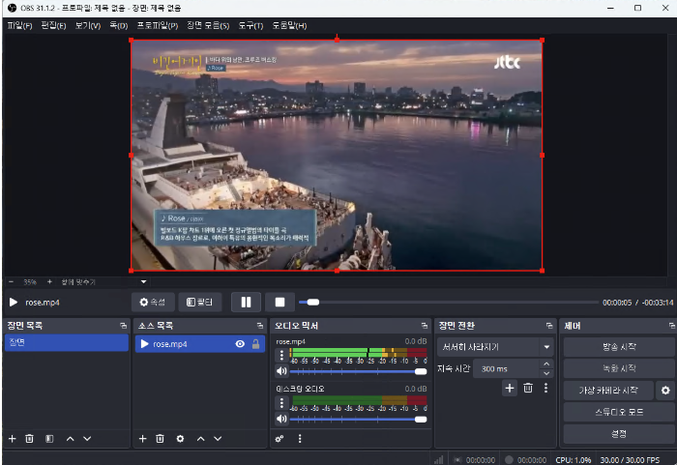
Task: Mute the desktop audio (데스크탑 오디오) speaker
Action: coord(281,419)
